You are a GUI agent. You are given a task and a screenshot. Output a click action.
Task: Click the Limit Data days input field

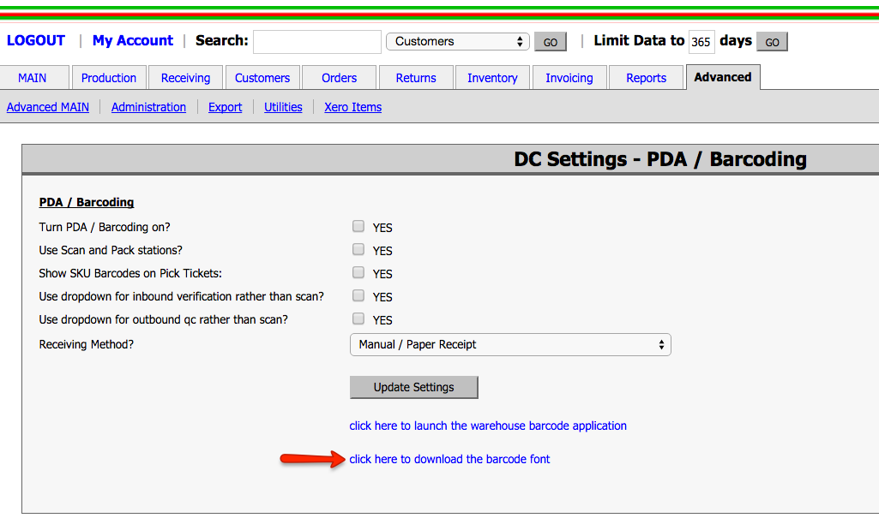coord(701,42)
